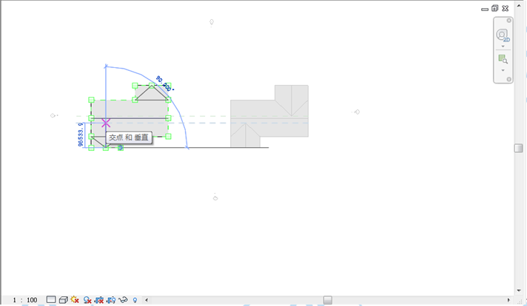Screen dimensions: 527x306
Task: Open temporary hide/isolate glasses icon
Action: click(123, 300)
